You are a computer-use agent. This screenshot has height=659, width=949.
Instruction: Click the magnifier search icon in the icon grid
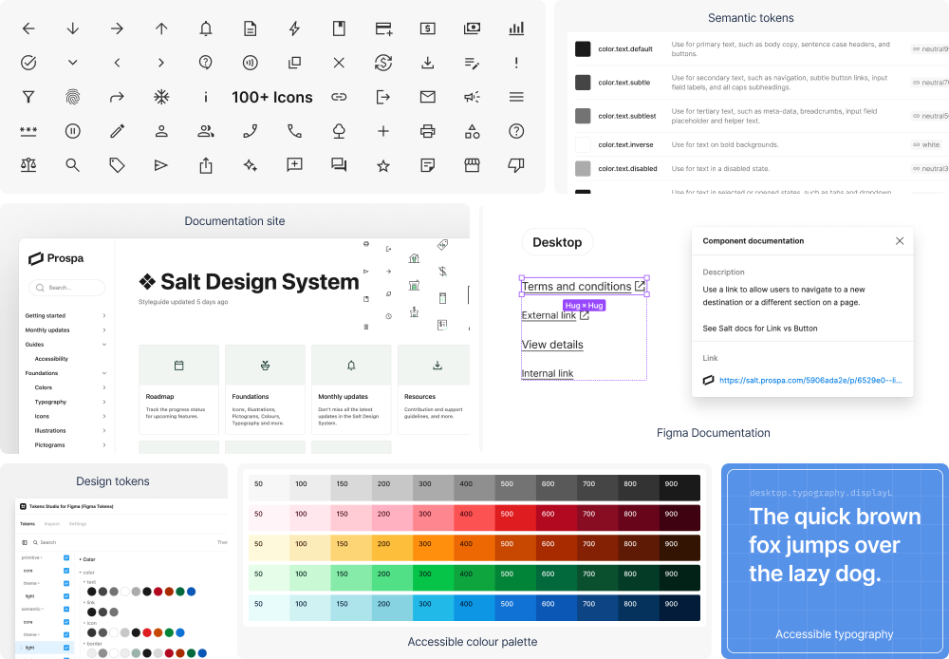[72, 164]
